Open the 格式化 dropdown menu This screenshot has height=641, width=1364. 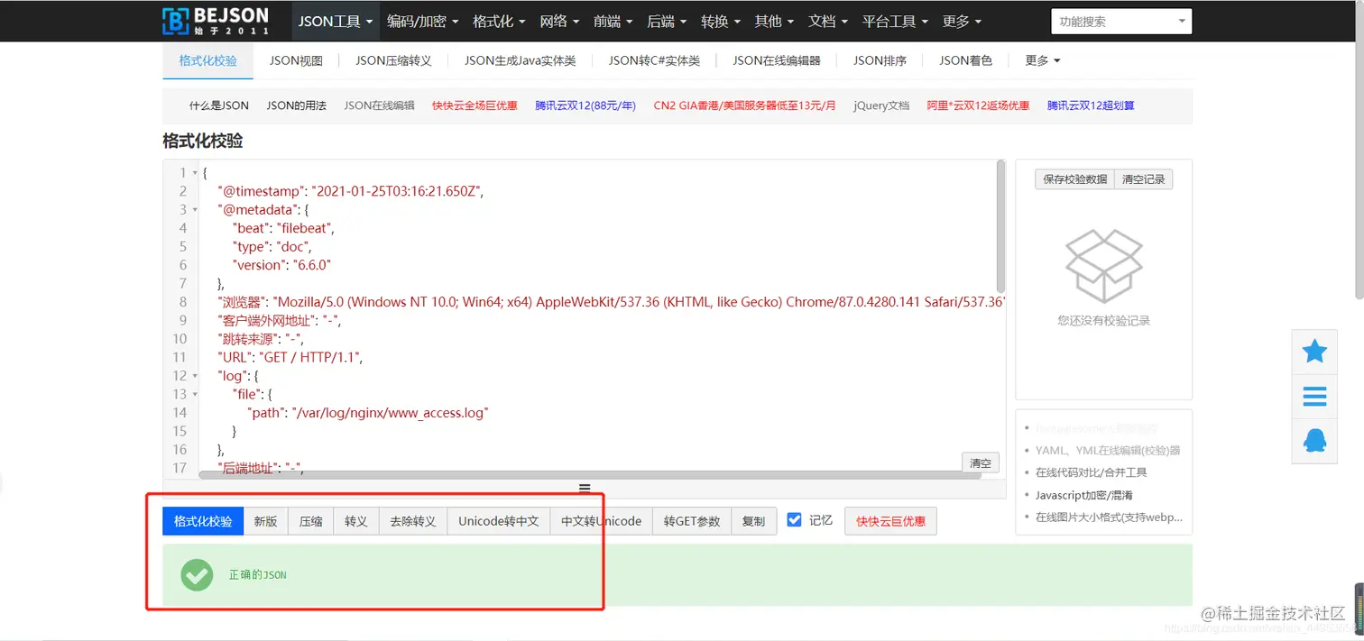click(499, 21)
